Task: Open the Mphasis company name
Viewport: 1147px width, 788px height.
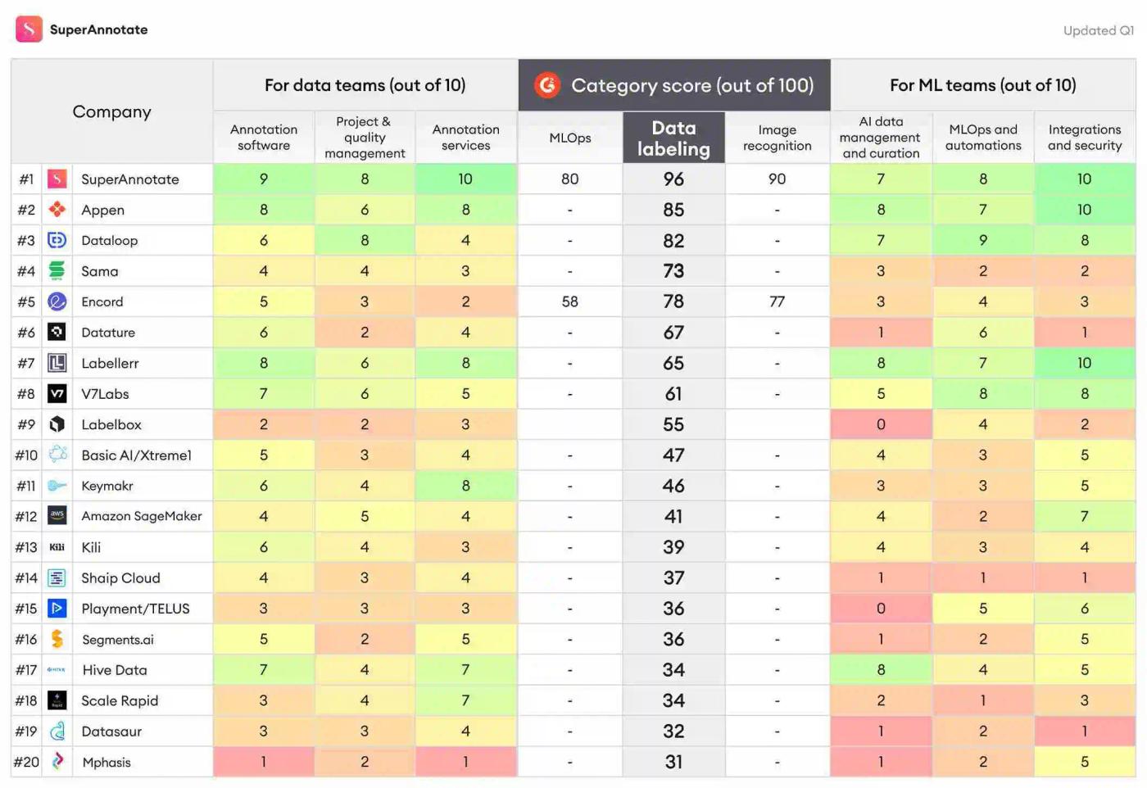Action: pyautogui.click(x=107, y=762)
